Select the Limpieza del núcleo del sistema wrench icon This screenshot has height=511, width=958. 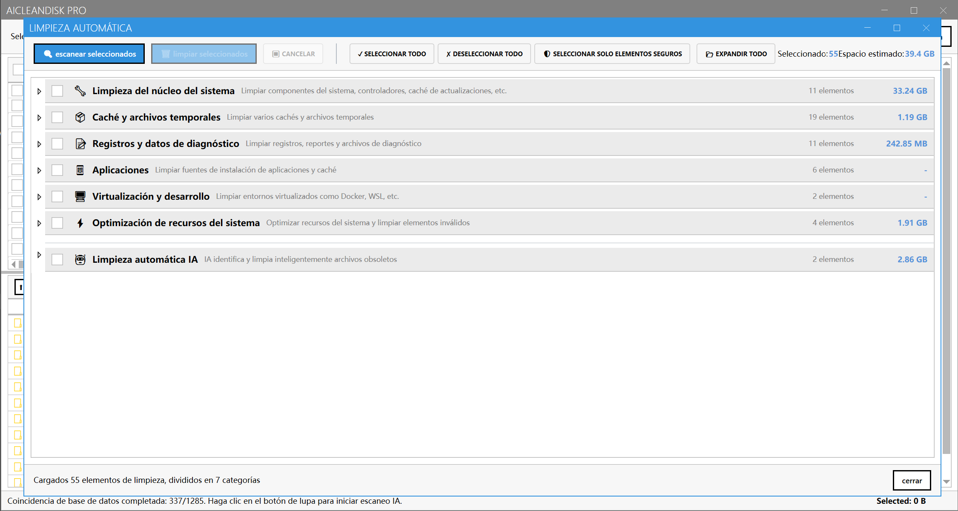(80, 90)
